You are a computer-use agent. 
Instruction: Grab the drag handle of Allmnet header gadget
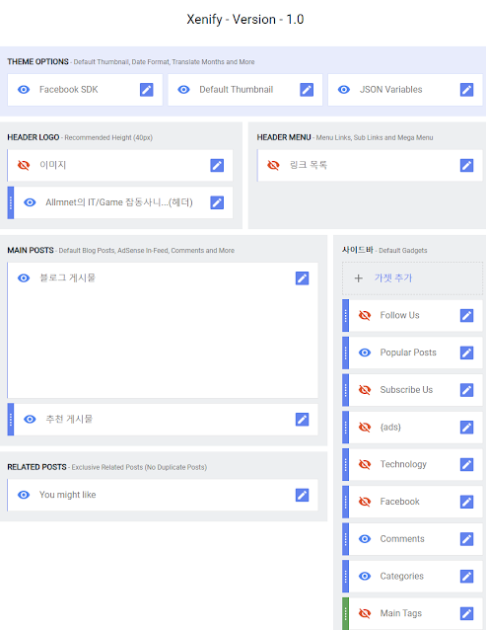[x=11, y=202]
